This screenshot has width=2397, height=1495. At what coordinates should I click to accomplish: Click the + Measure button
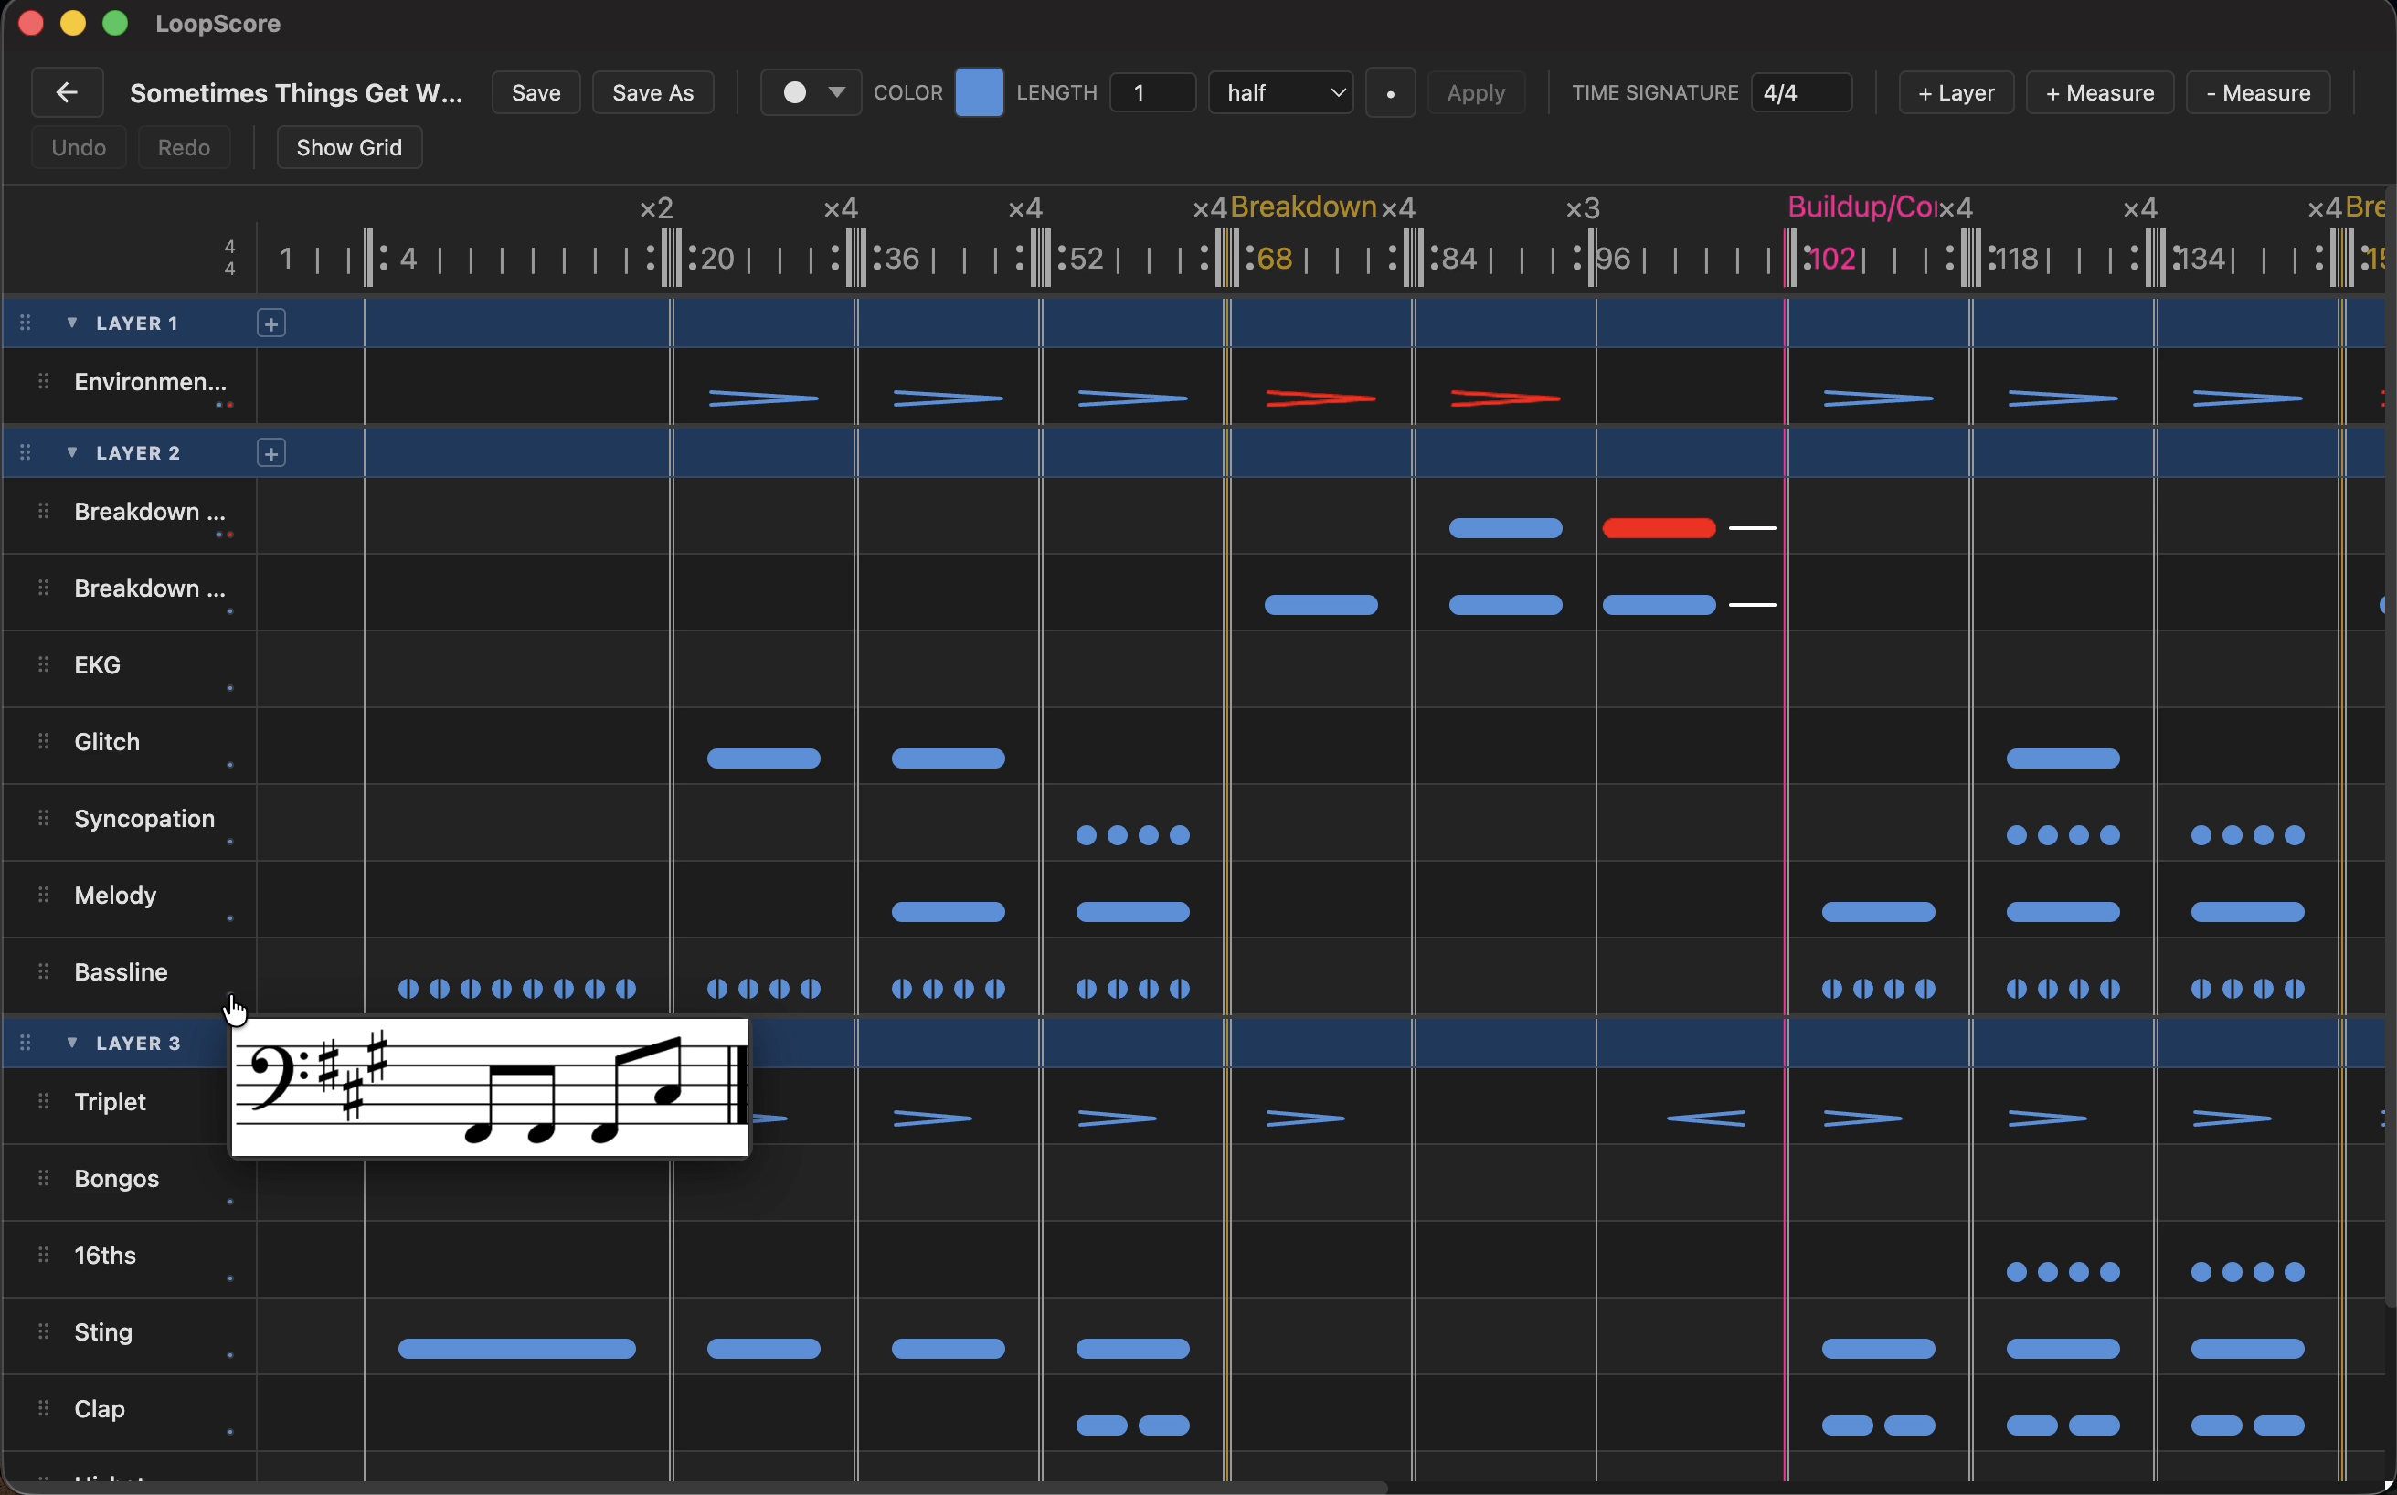[2099, 93]
